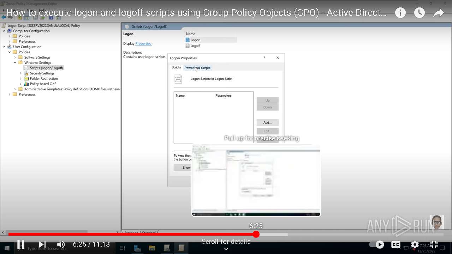Image resolution: width=452 pixels, height=254 pixels.
Task: Click the Edit... button in Logon Properties
Action: 268,131
